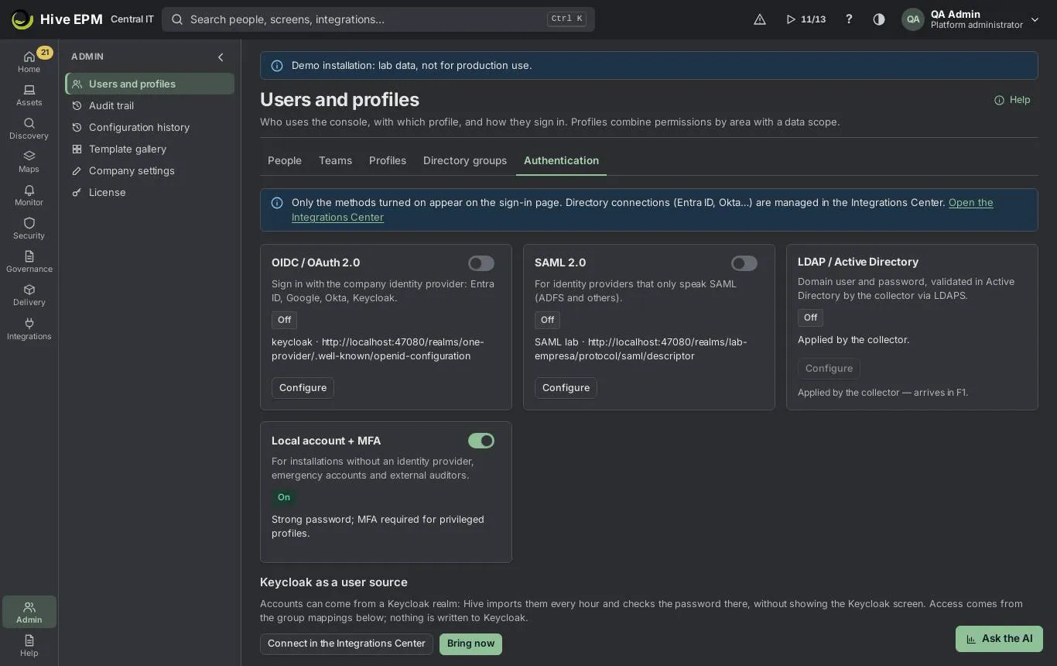Expand the QA Admin account menu
Viewport: 1057px width, 666px height.
1035,19
